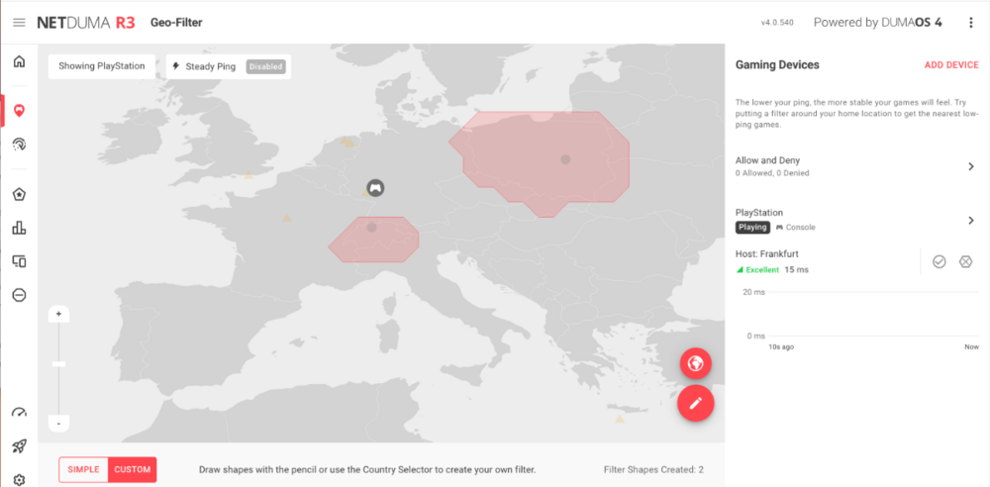Expand the PlayStation device chevron
Image resolution: width=990 pixels, height=487 pixels.
[971, 221]
